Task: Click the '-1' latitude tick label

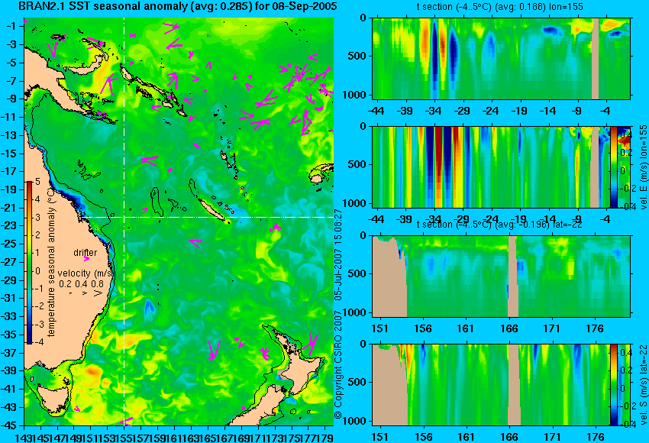Action: 11,26
